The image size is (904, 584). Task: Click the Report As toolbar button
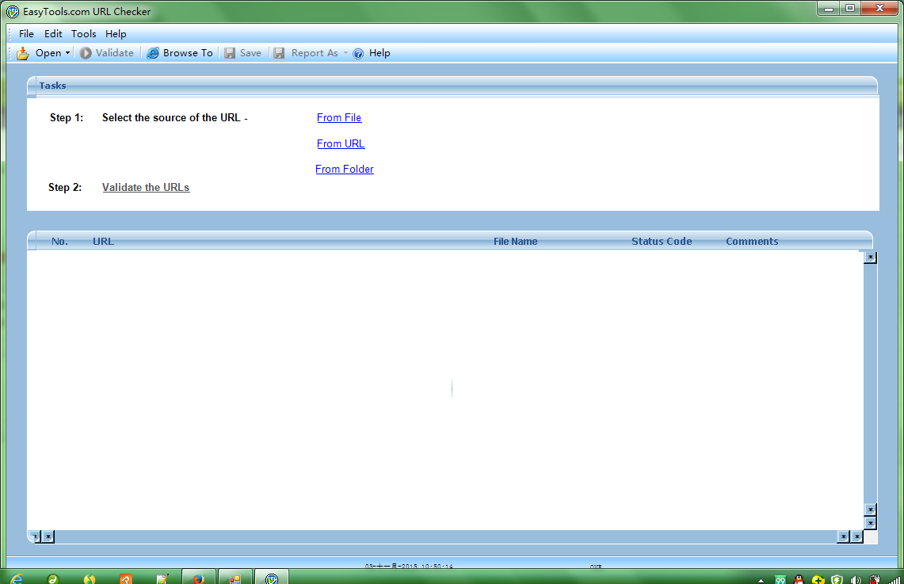(x=307, y=53)
